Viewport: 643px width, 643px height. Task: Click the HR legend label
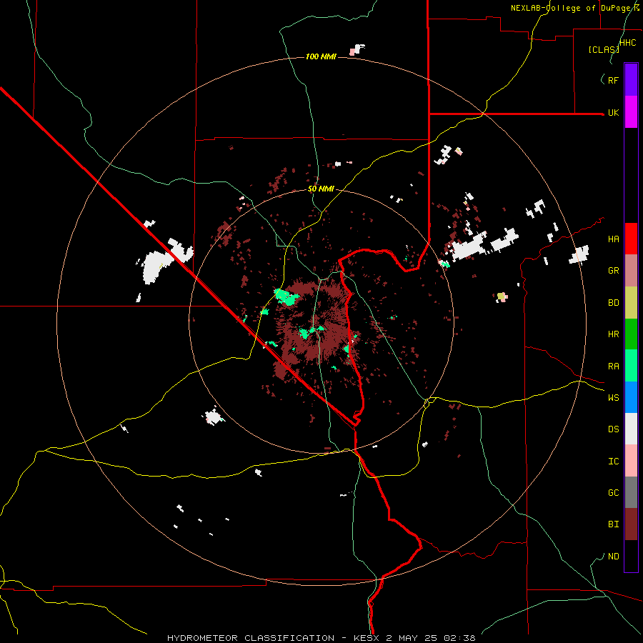pyautogui.click(x=613, y=334)
